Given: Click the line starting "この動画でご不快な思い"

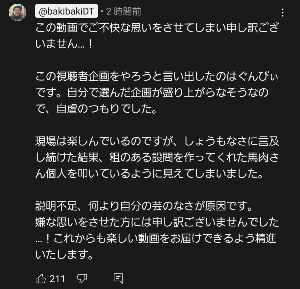Looking at the screenshot, I should [157, 28].
